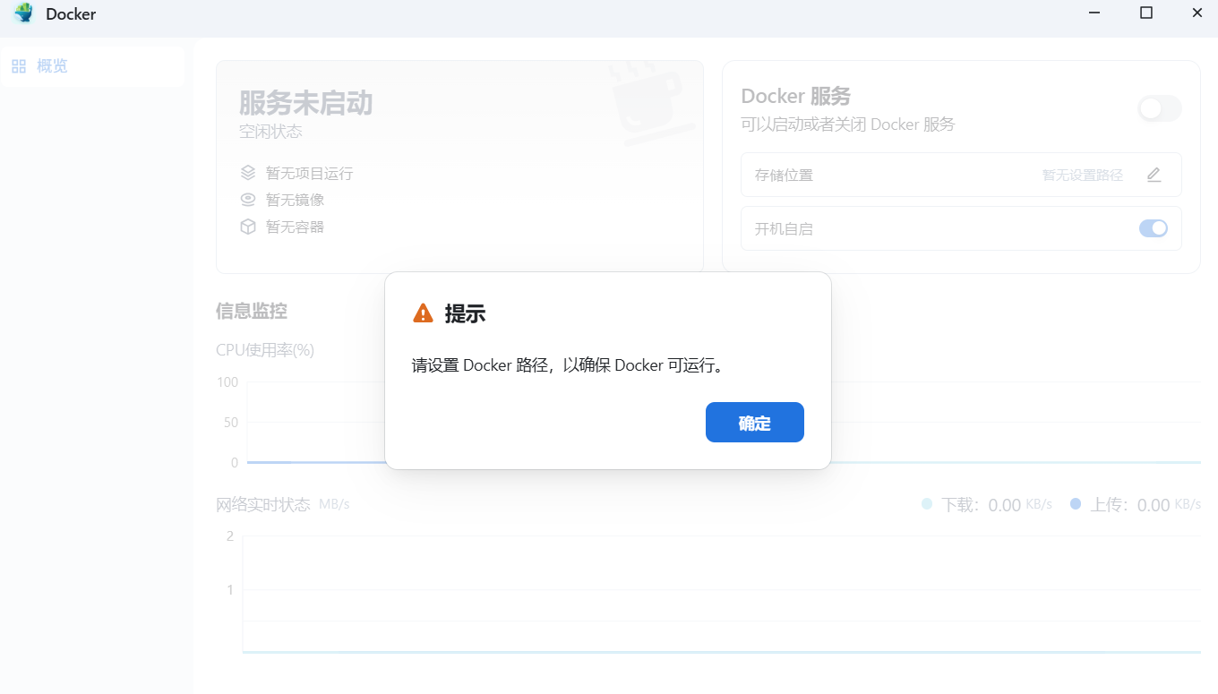Image resolution: width=1218 pixels, height=694 pixels.
Task: Minimize the Docker window
Action: [x=1095, y=13]
